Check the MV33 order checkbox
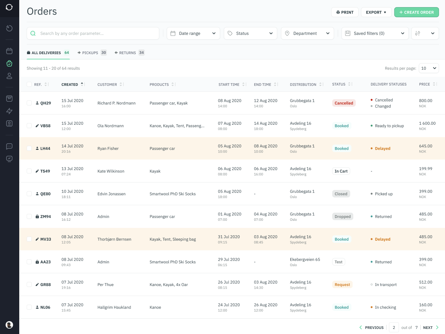Image resolution: width=445 pixels, height=334 pixels. 29,239
